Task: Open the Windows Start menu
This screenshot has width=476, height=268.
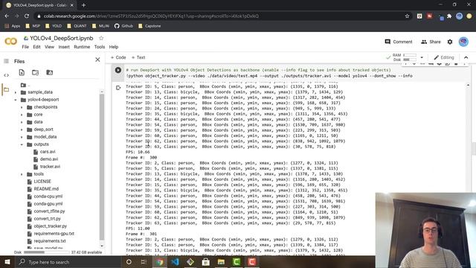Action: click(x=7, y=261)
